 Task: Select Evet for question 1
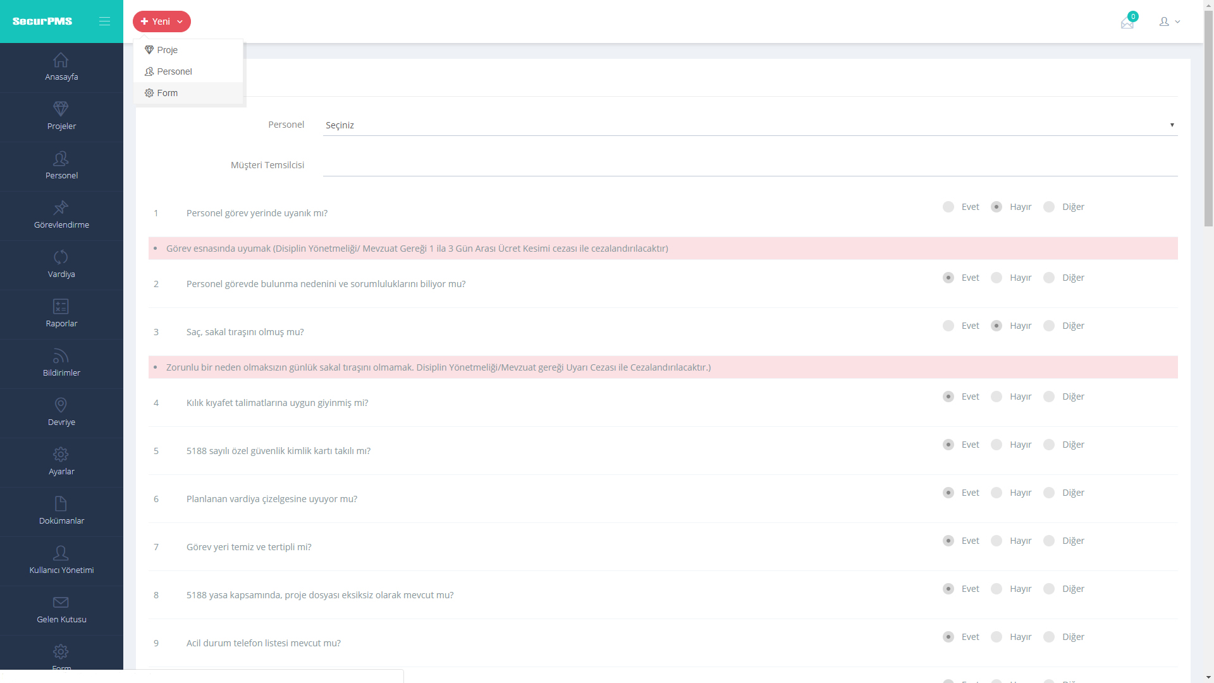pos(948,207)
